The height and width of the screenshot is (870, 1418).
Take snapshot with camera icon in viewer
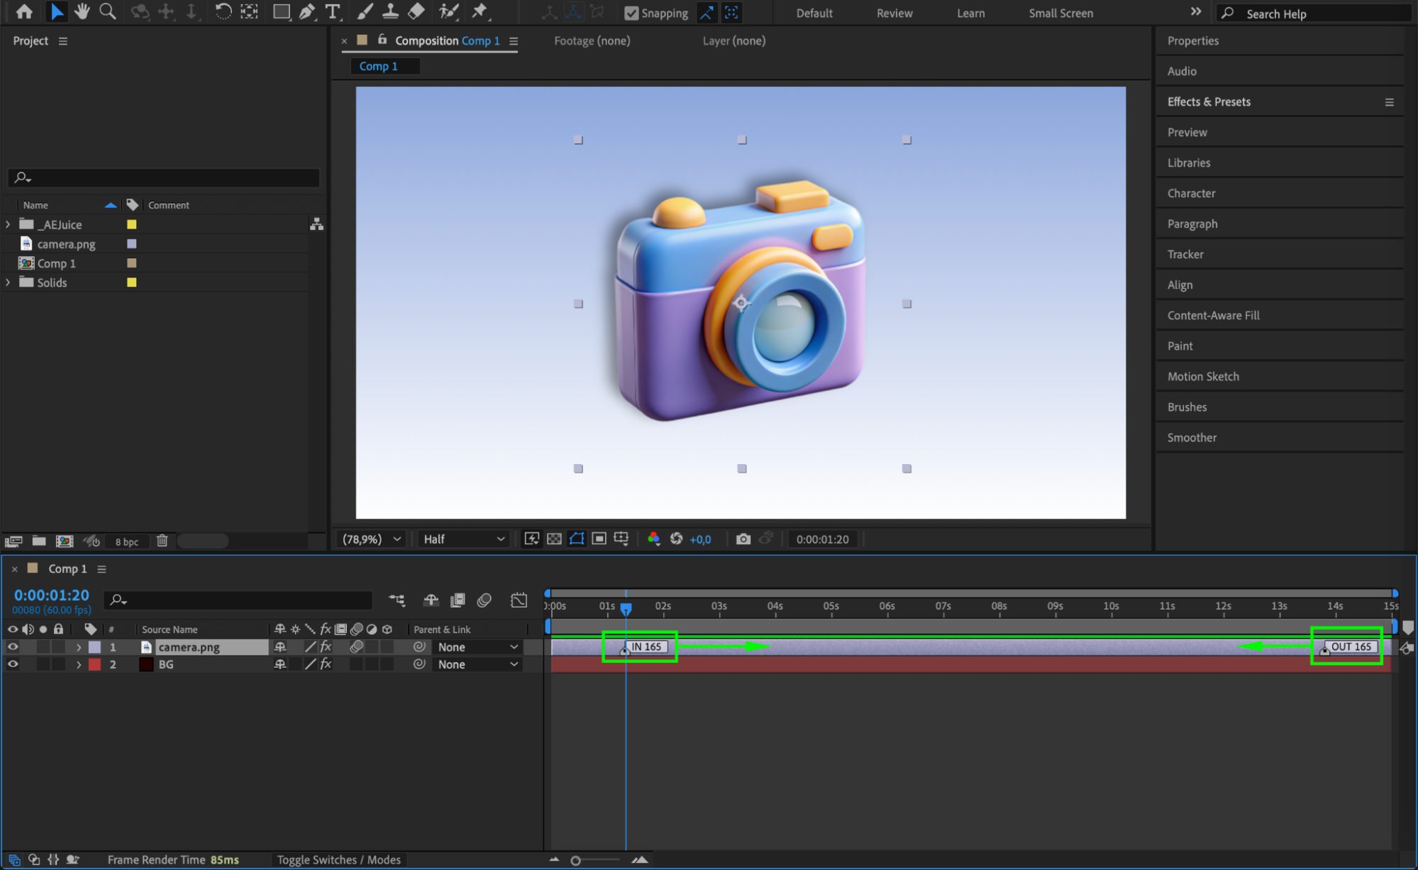tap(743, 539)
